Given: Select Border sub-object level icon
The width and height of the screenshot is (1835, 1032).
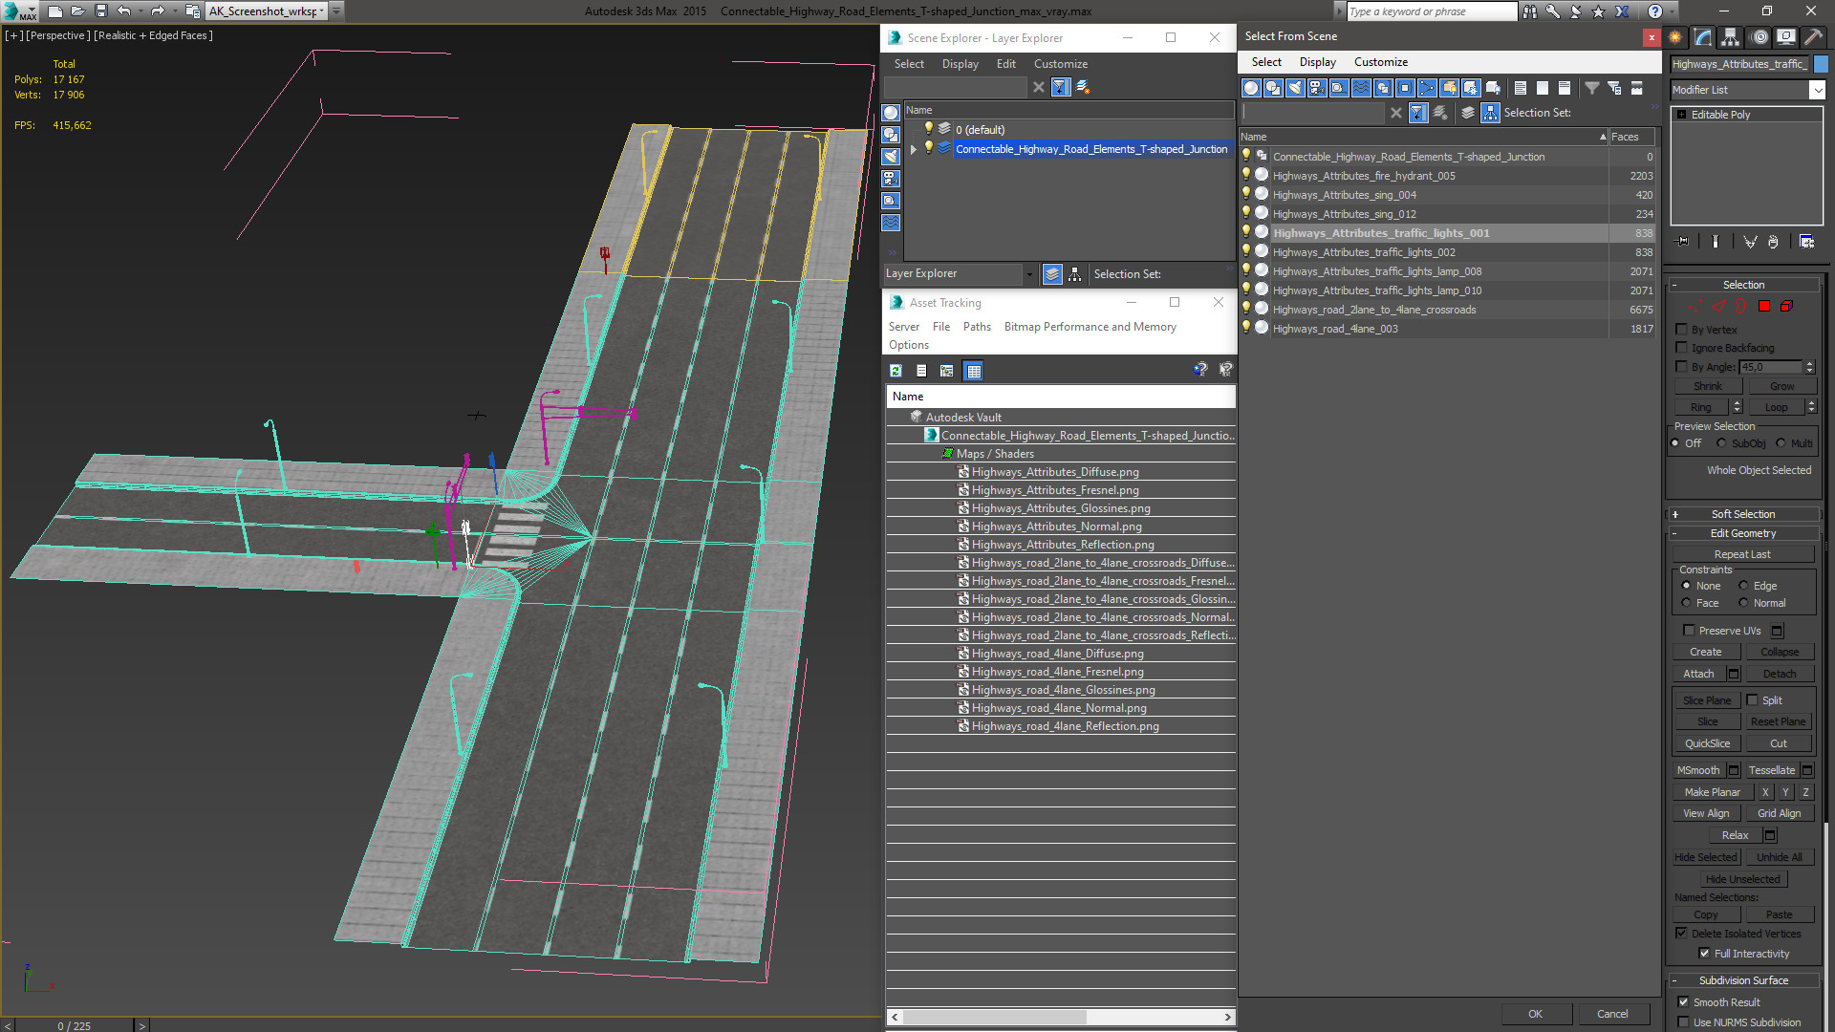Looking at the screenshot, I should [1740, 307].
